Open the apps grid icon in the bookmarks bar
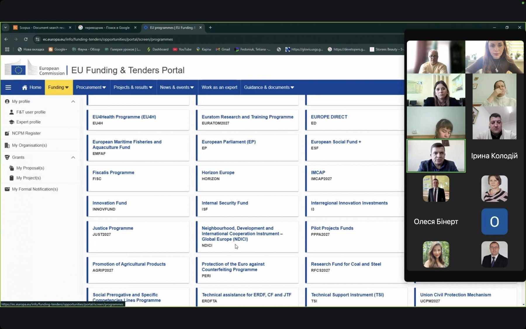The height and width of the screenshot is (329, 526). 7,49
